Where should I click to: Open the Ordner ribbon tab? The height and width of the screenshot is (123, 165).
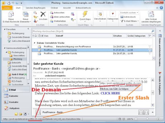click(x=54, y=8)
